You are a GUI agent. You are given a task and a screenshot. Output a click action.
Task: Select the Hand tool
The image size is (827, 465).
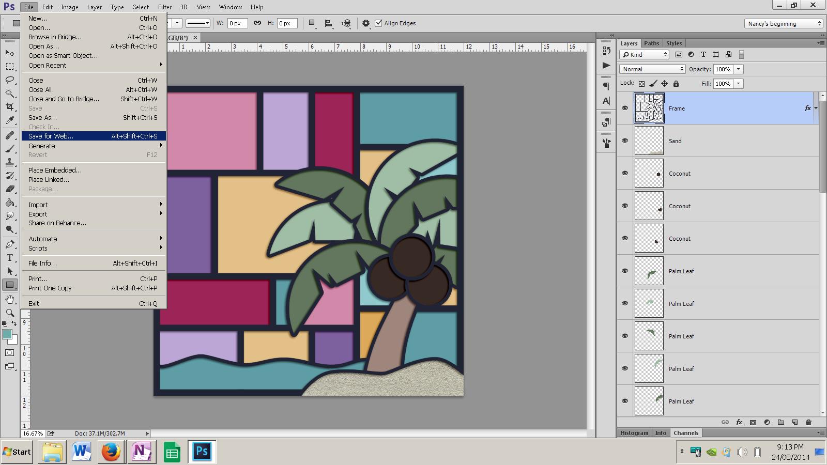[x=10, y=299]
